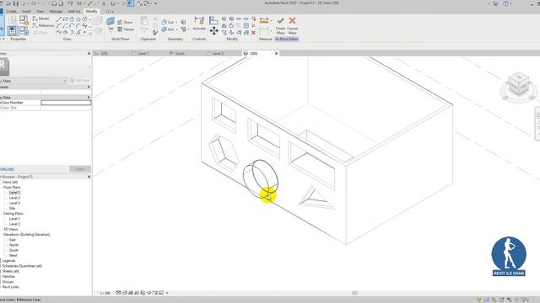Click the Join geometry tool
The height and width of the screenshot is (303, 540).
click(x=168, y=29)
